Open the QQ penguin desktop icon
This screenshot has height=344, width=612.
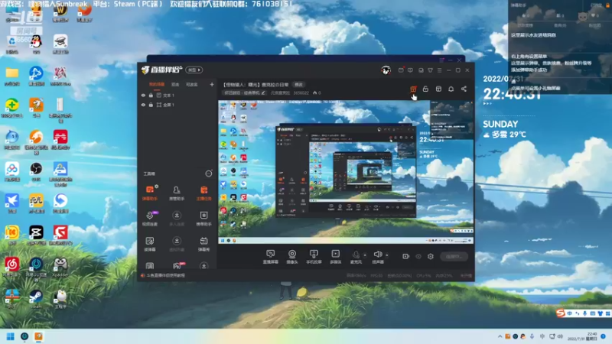pyautogui.click(x=36, y=44)
